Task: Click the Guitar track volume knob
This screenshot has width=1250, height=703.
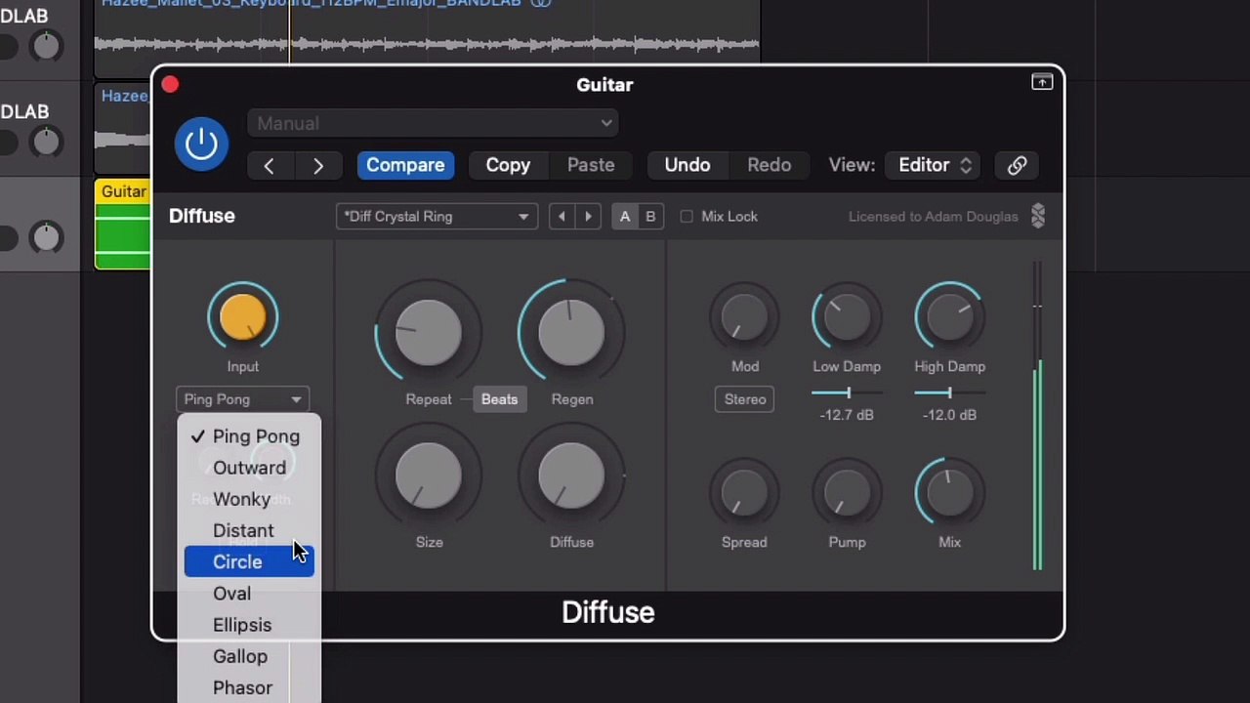Action: coord(46,237)
